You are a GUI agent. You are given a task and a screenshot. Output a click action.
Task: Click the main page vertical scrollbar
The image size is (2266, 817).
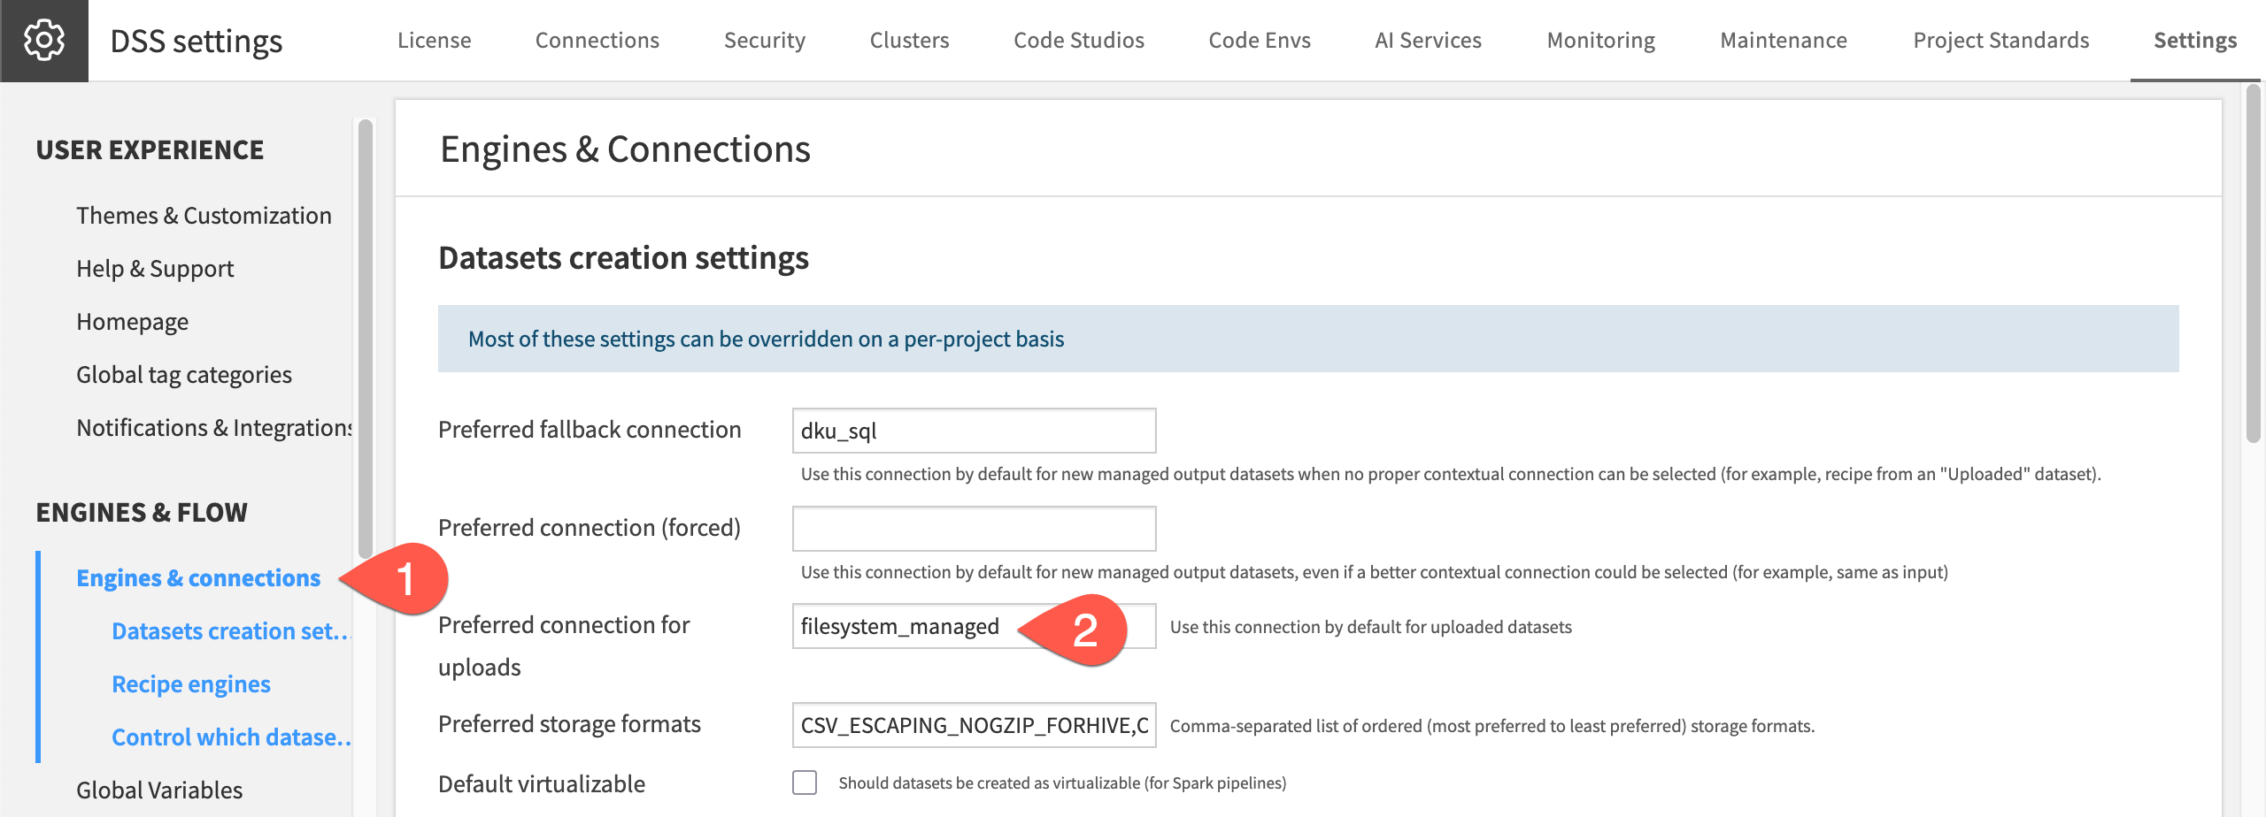(2254, 263)
